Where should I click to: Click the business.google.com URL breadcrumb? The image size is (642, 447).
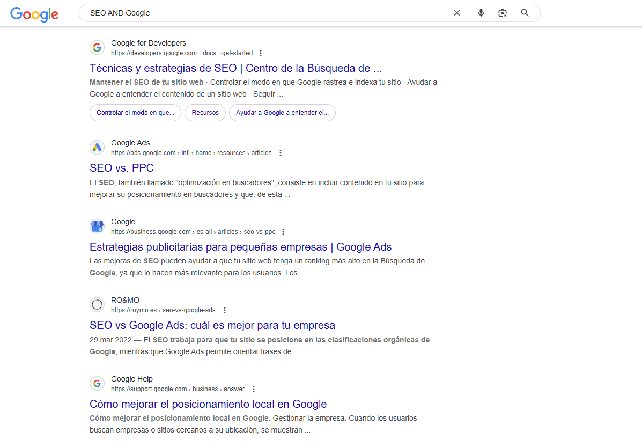coord(193,232)
